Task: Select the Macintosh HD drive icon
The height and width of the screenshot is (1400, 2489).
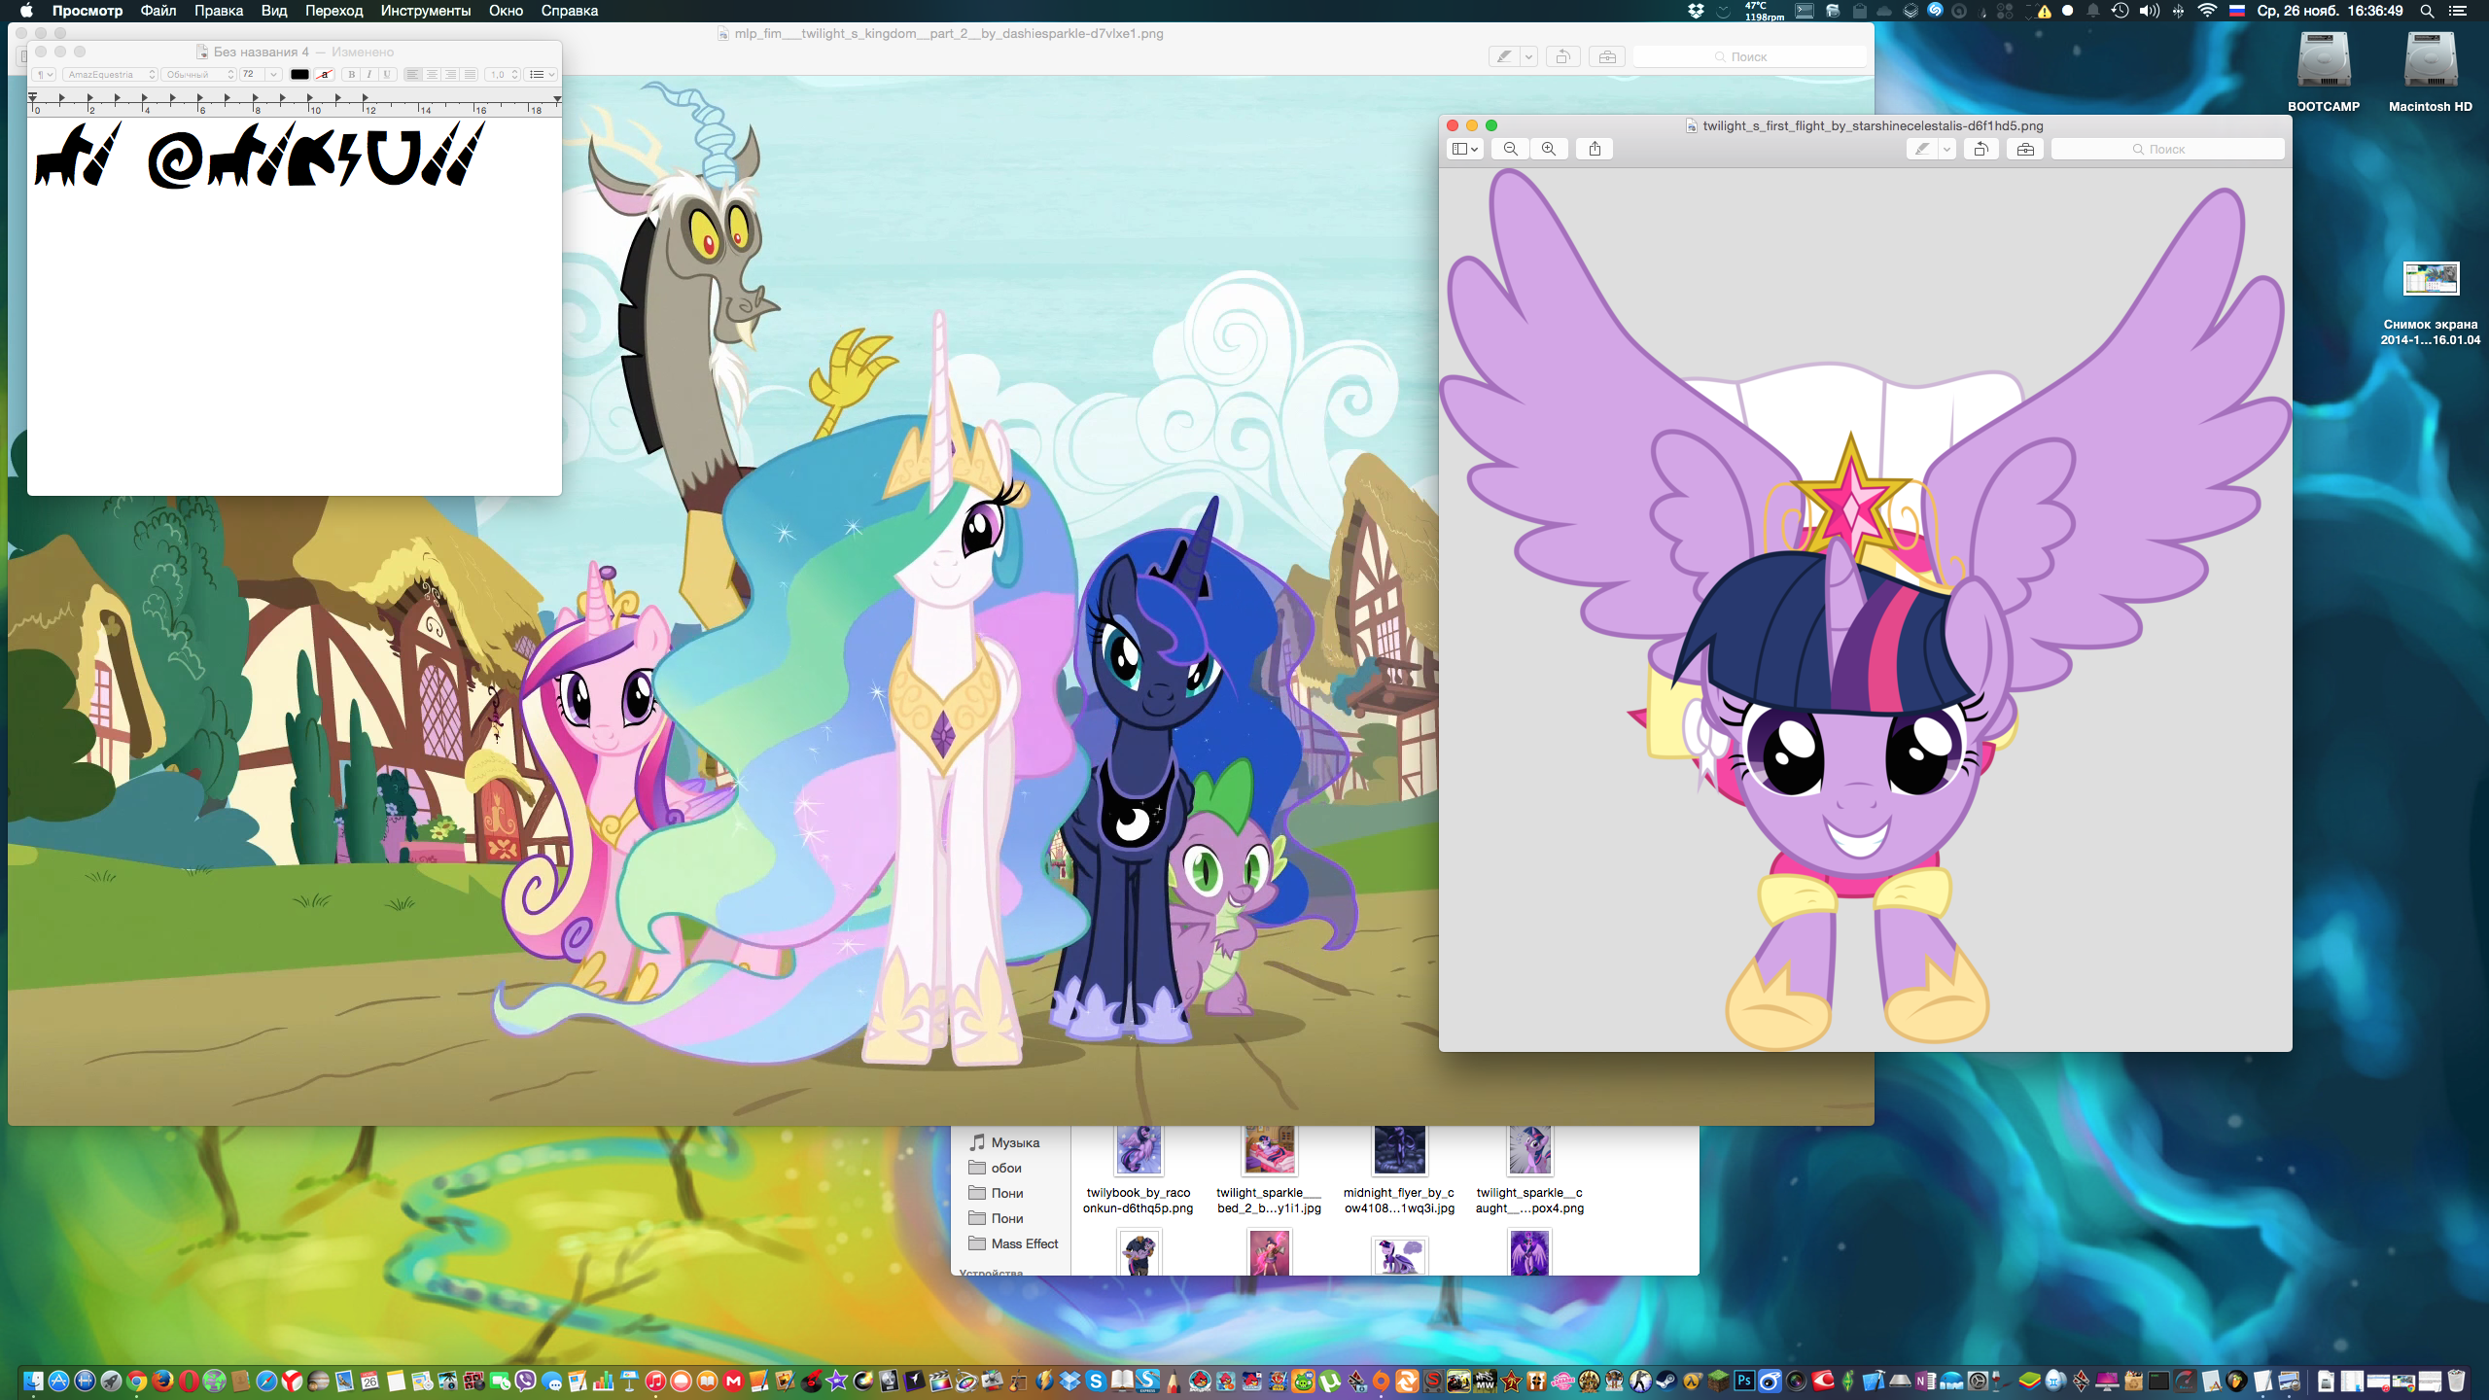Action: [x=2430, y=71]
